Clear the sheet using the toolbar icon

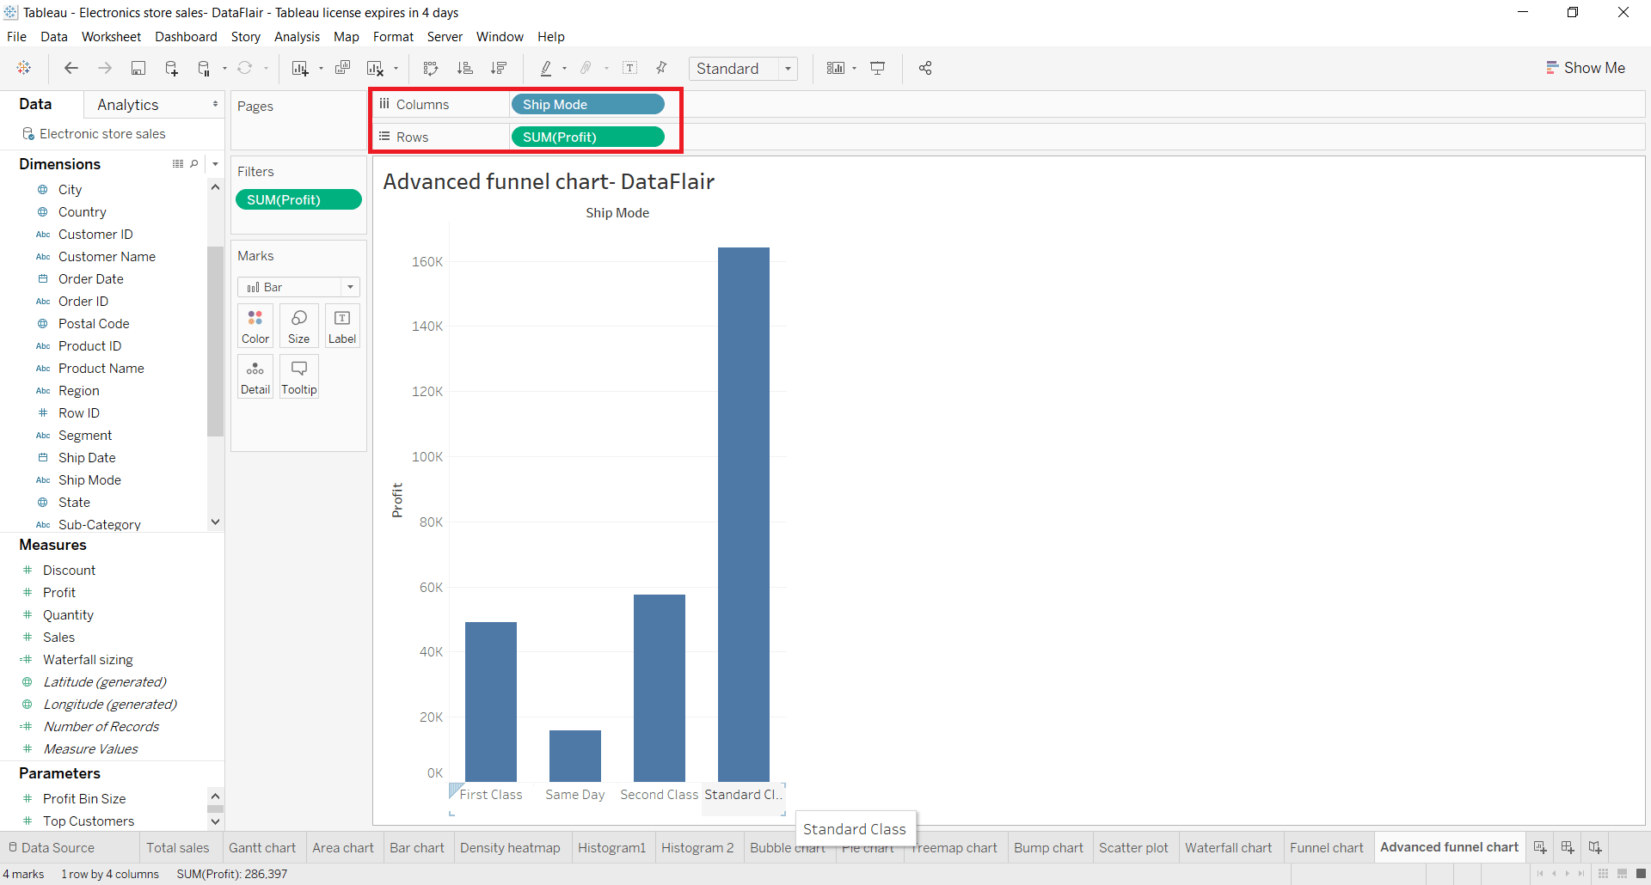pyautogui.click(x=376, y=68)
